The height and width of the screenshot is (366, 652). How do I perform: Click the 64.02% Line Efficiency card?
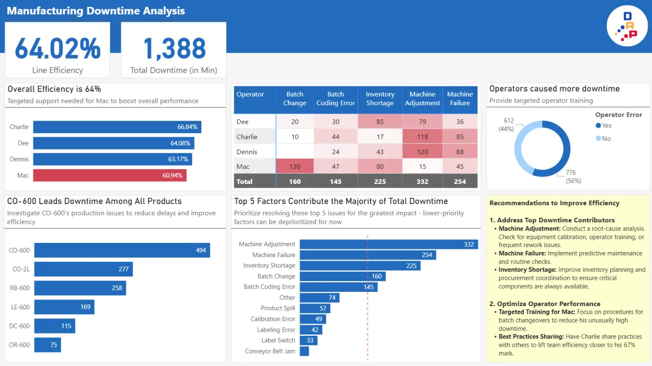[58, 50]
